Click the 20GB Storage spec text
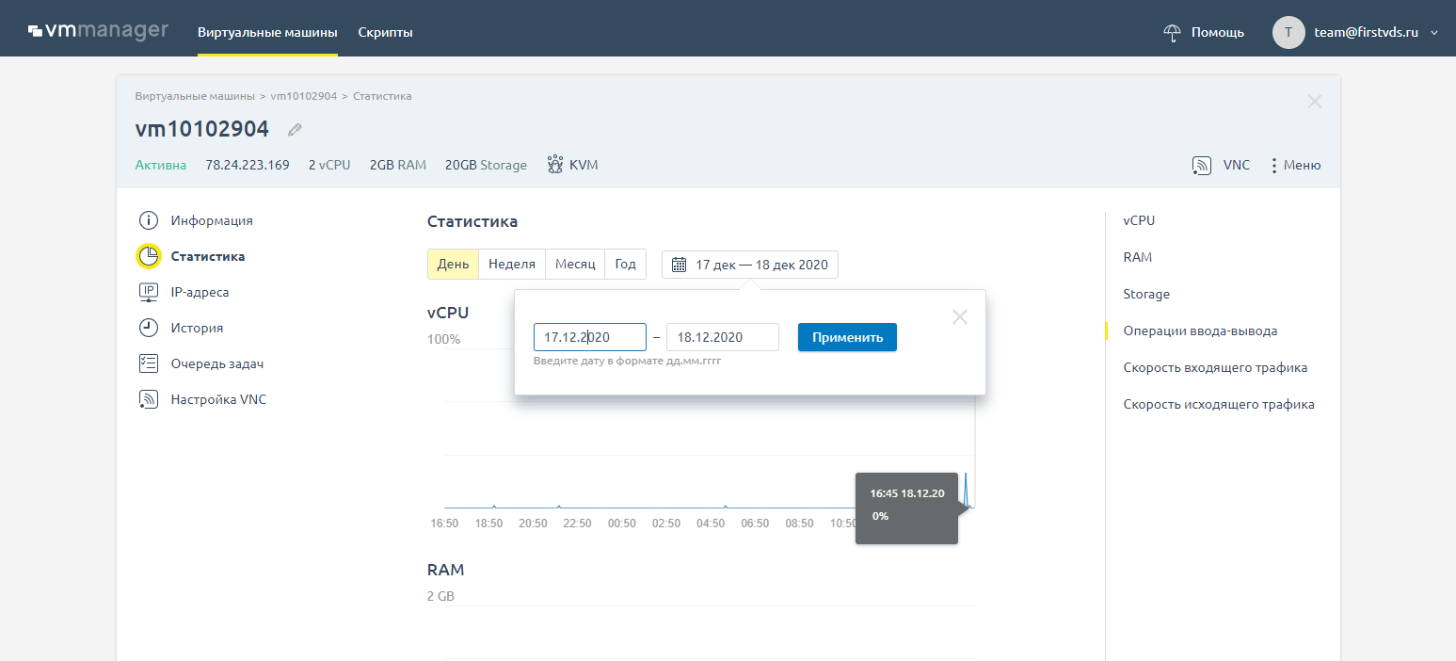 [x=486, y=165]
